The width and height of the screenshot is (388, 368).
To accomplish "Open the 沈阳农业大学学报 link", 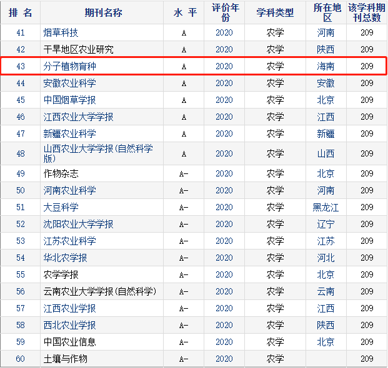I will (78, 224).
